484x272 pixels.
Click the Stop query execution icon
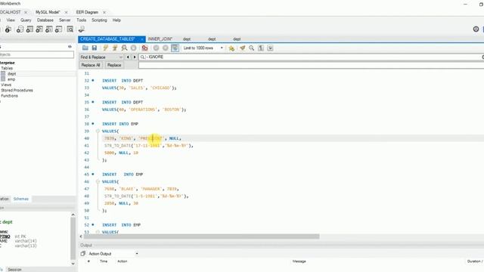click(133, 48)
